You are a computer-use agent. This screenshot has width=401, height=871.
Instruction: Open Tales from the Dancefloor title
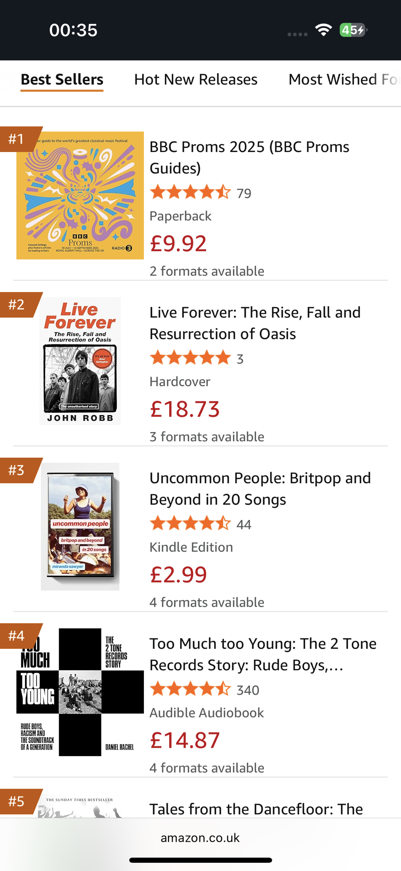point(256,809)
